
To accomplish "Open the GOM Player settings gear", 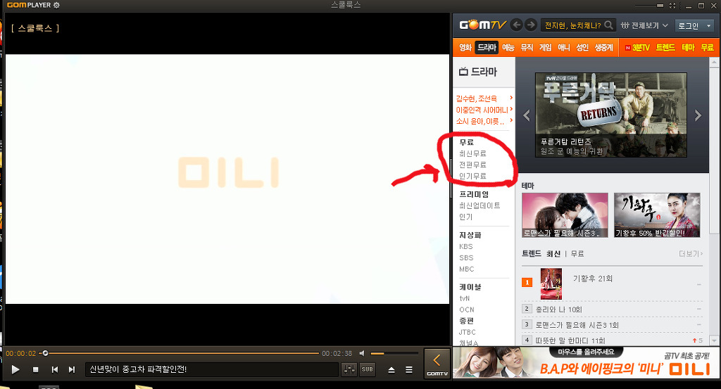I will [56, 5].
